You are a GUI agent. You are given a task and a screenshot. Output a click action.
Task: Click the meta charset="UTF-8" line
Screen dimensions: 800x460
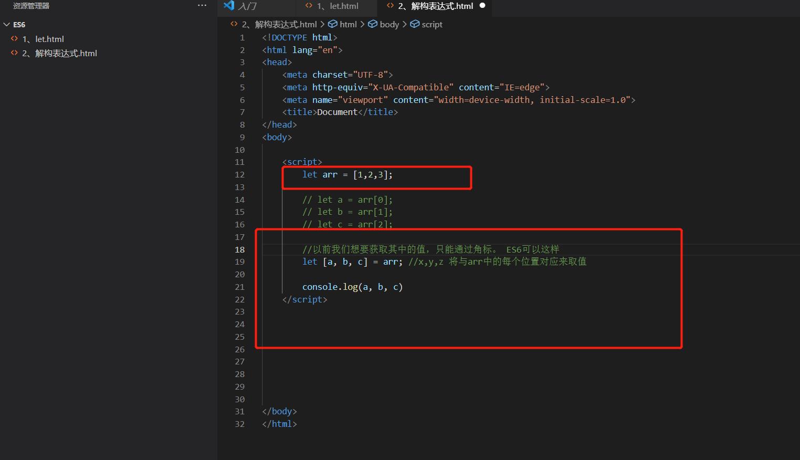click(x=338, y=75)
